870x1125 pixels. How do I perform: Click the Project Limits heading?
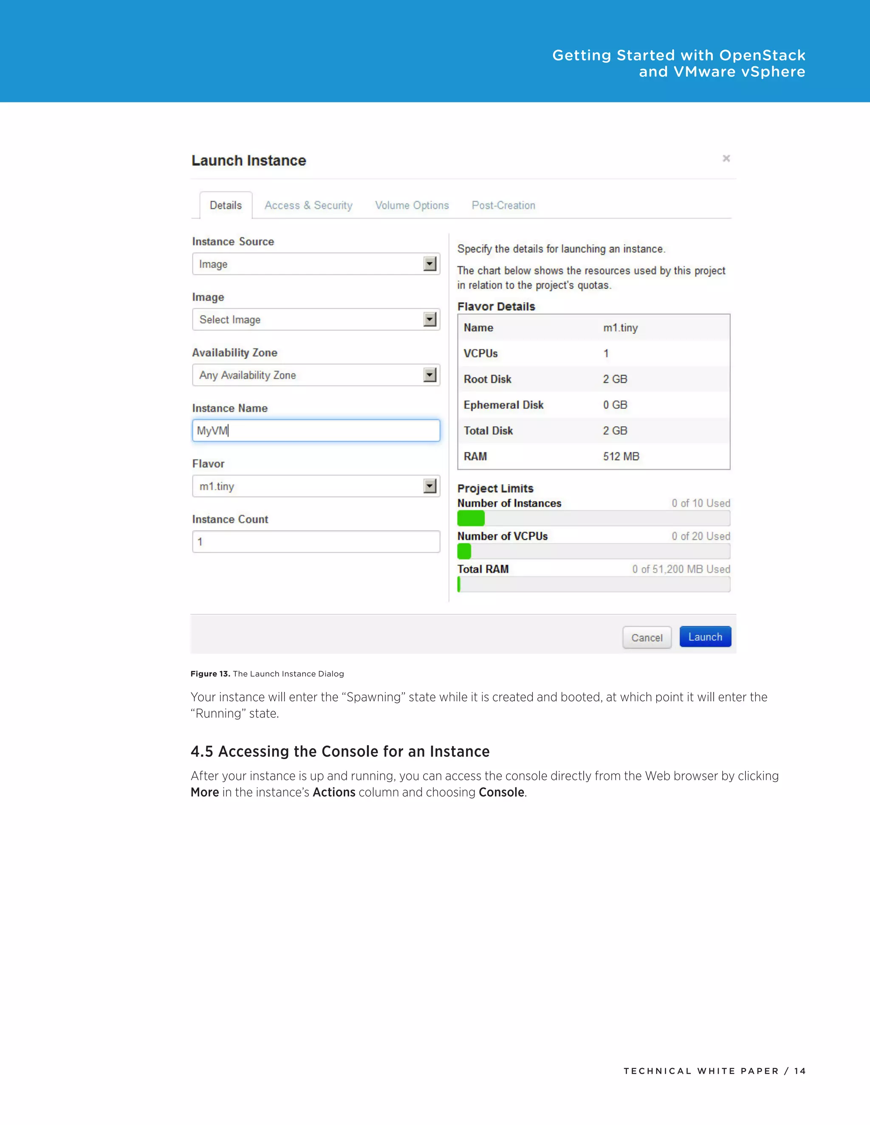pos(495,488)
